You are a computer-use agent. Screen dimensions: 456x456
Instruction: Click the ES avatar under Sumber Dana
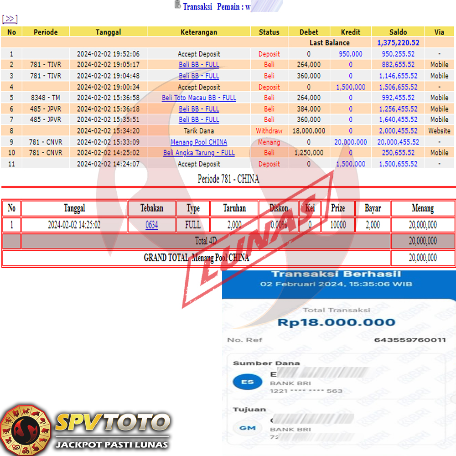[247, 382]
